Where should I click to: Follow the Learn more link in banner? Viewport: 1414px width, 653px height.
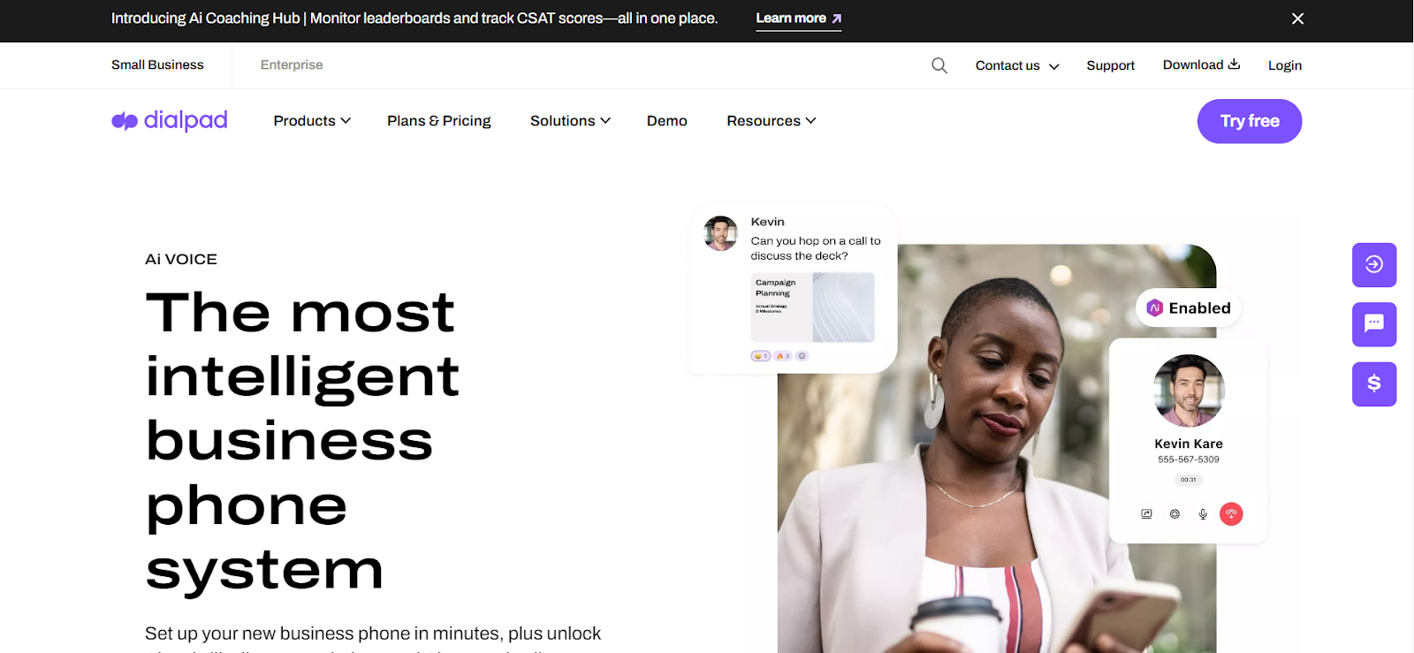click(x=799, y=19)
